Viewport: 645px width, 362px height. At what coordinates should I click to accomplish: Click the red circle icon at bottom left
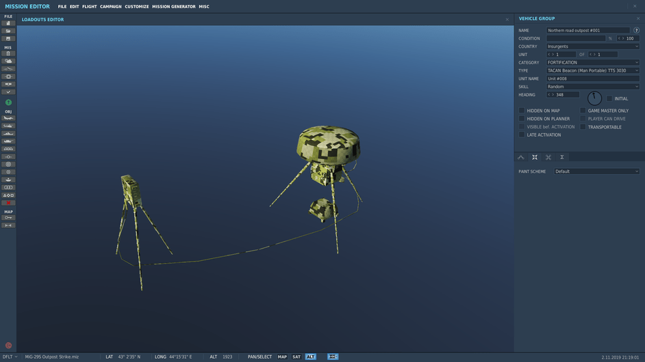[x=8, y=346]
